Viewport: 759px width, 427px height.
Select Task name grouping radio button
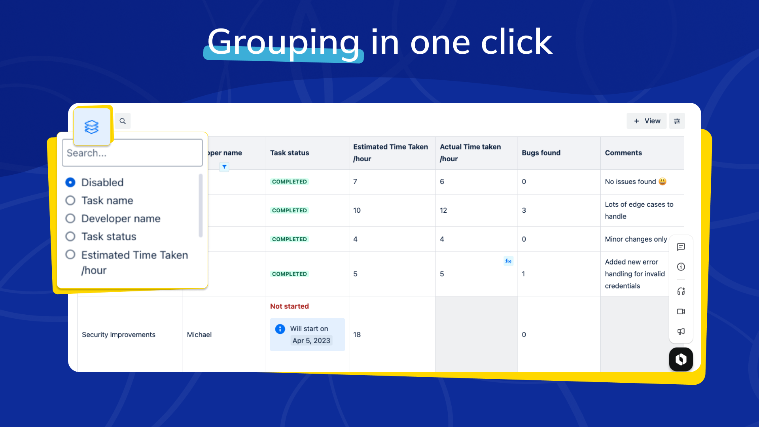pyautogui.click(x=70, y=200)
